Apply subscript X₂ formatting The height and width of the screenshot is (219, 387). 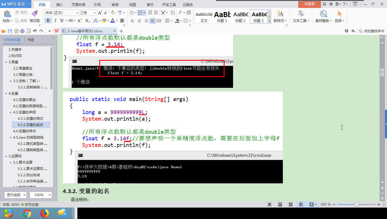point(88,21)
